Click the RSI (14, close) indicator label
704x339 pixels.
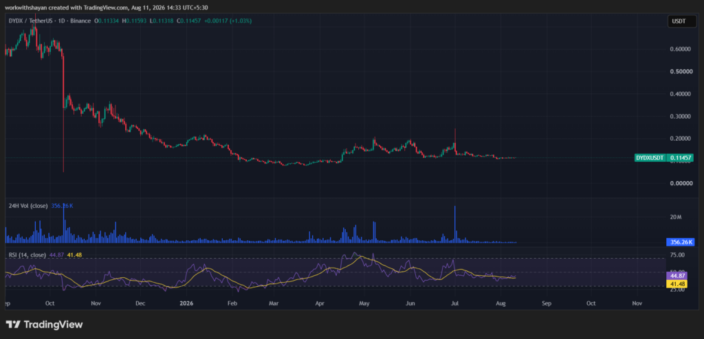(x=27, y=255)
